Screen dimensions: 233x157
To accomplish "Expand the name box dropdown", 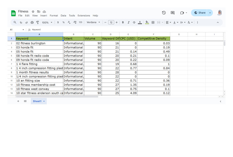I will click(x=23, y=30).
